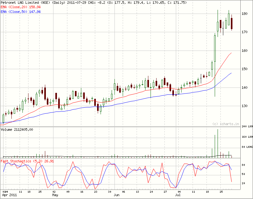Click the 160 price axis label
Screen dimensions: 253x199
244,51
